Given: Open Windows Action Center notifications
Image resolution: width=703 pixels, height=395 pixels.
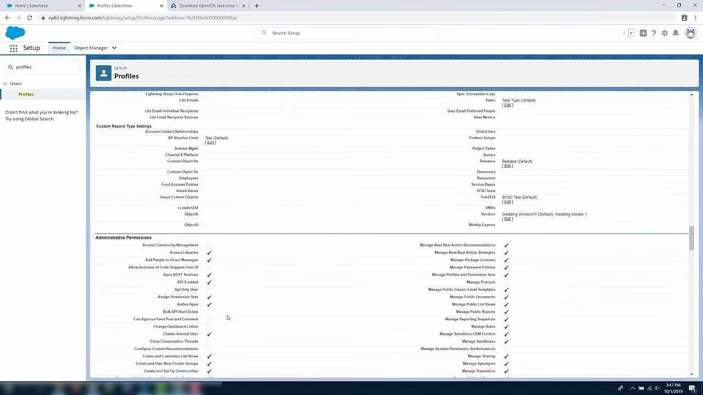Looking at the screenshot, I should 694,388.
